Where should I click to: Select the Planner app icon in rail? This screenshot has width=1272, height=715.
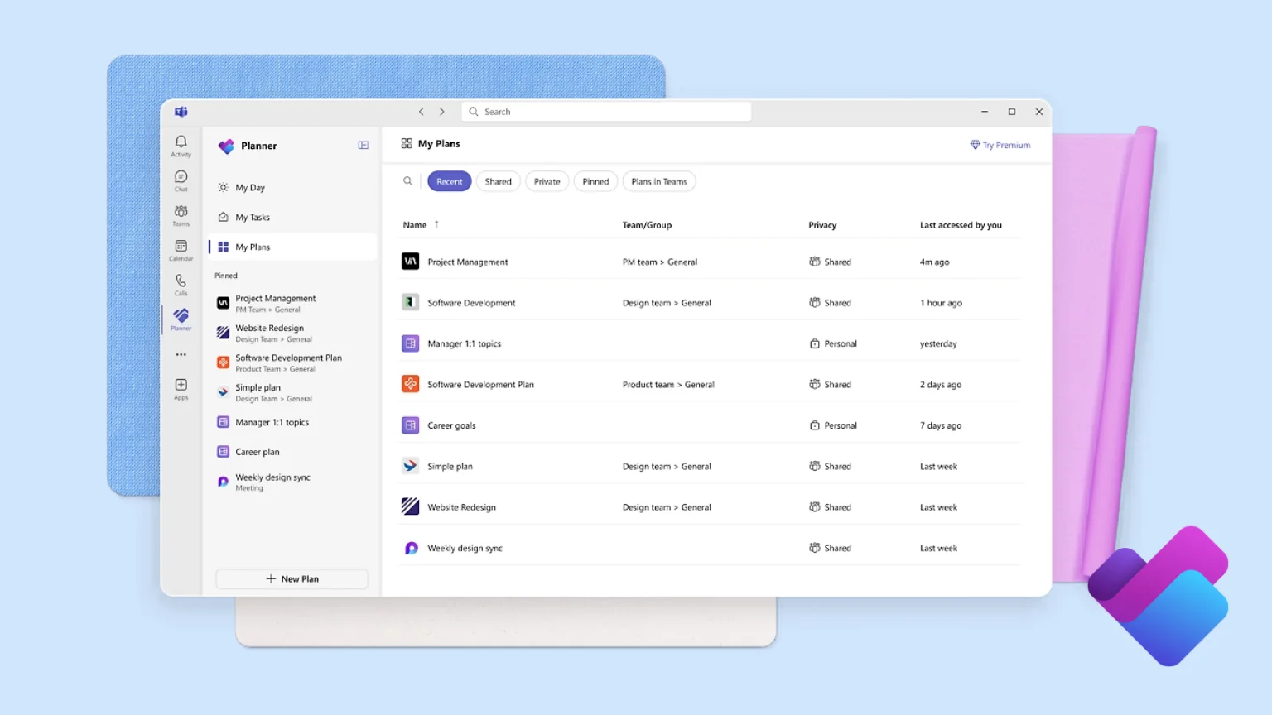click(181, 319)
